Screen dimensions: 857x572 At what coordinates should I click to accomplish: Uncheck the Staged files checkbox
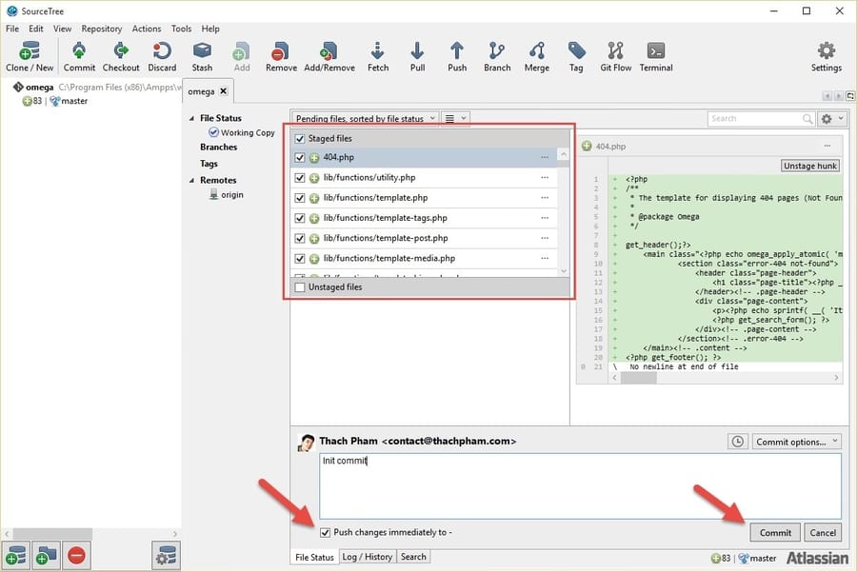[x=300, y=139]
